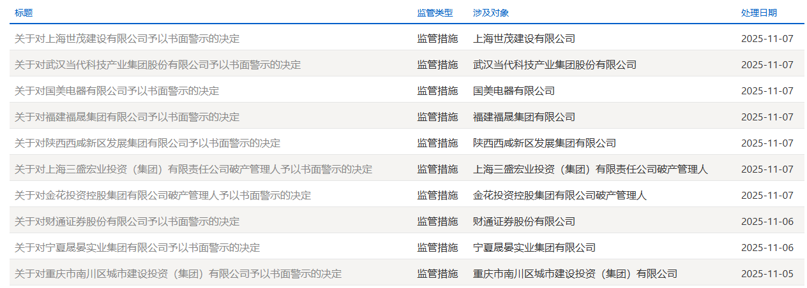Open the 武汉当代科技产业集团 warning decision link
807x288 pixels.
click(158, 64)
